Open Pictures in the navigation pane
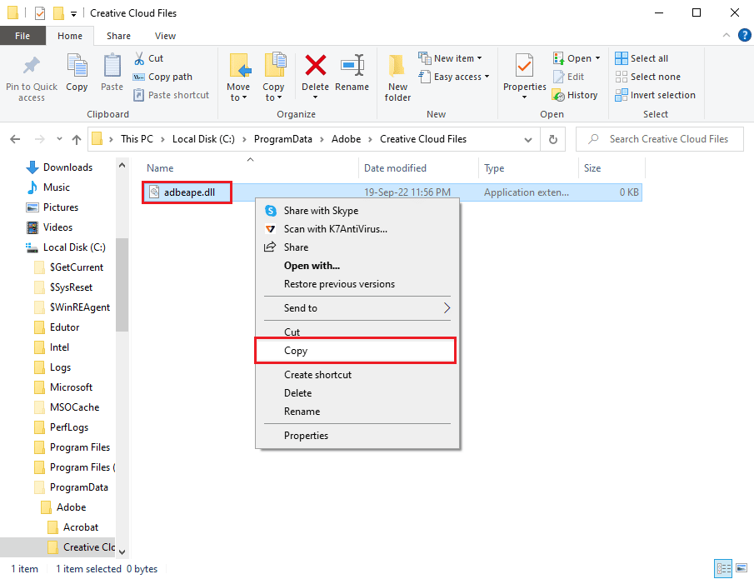The image size is (754, 579). (x=52, y=207)
